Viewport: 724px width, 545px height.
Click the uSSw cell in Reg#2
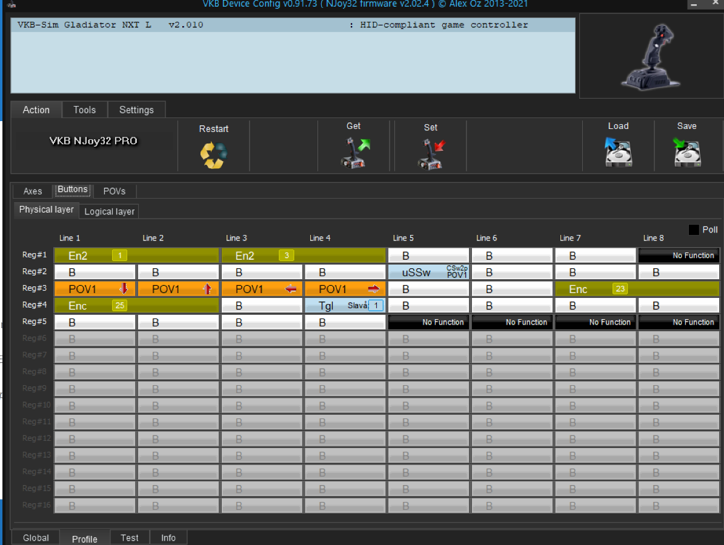coord(428,272)
